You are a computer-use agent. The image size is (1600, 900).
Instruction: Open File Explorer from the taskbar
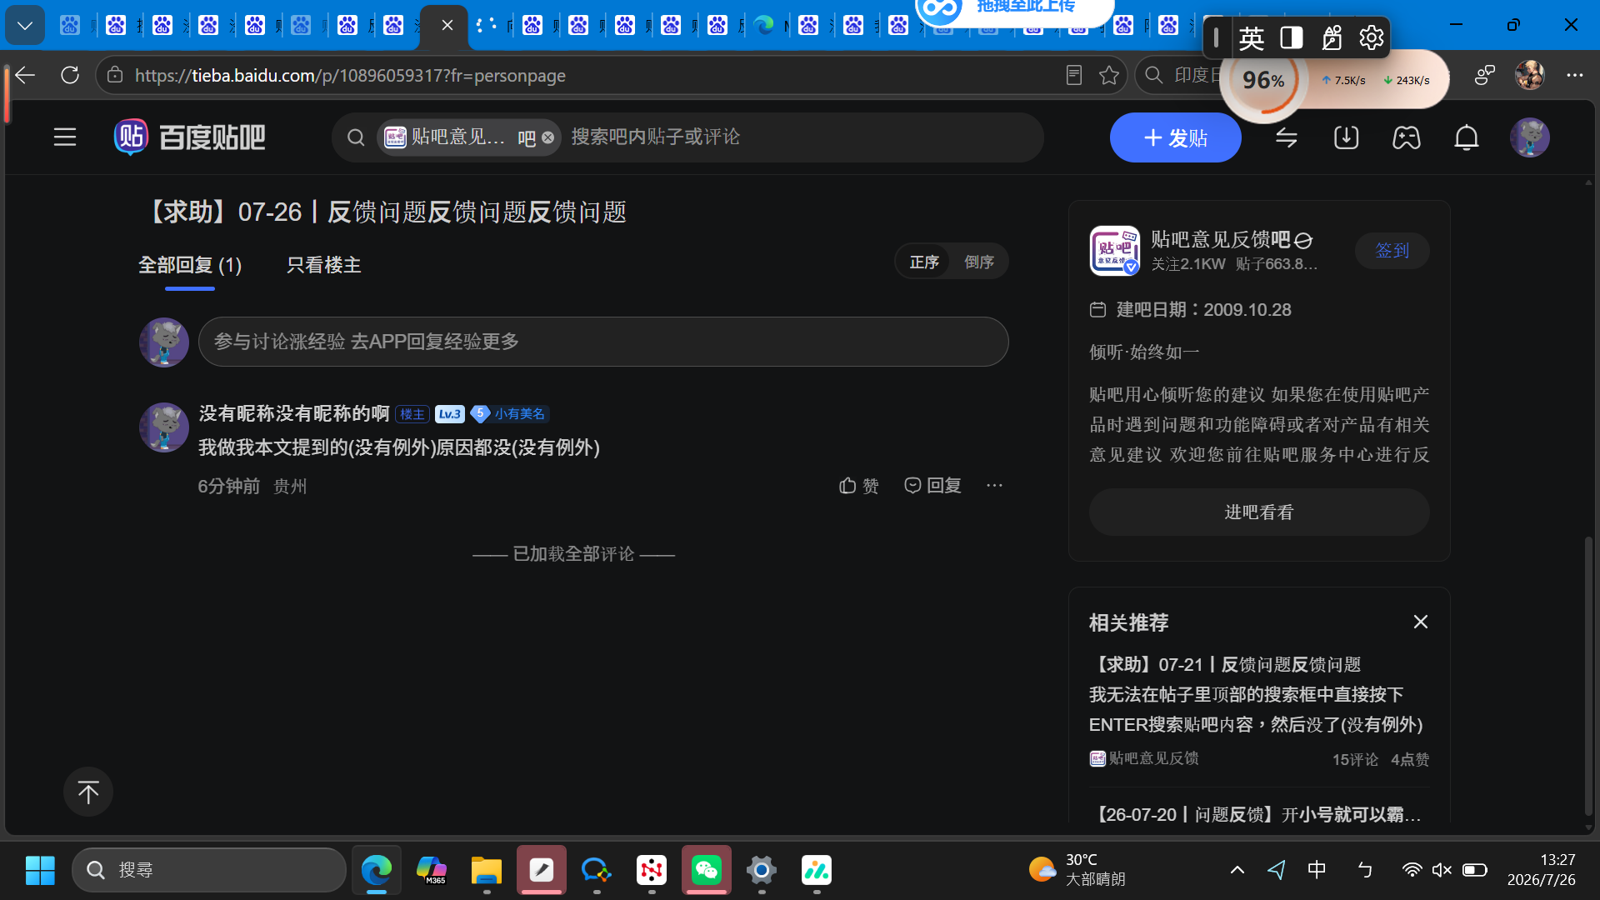coord(486,870)
